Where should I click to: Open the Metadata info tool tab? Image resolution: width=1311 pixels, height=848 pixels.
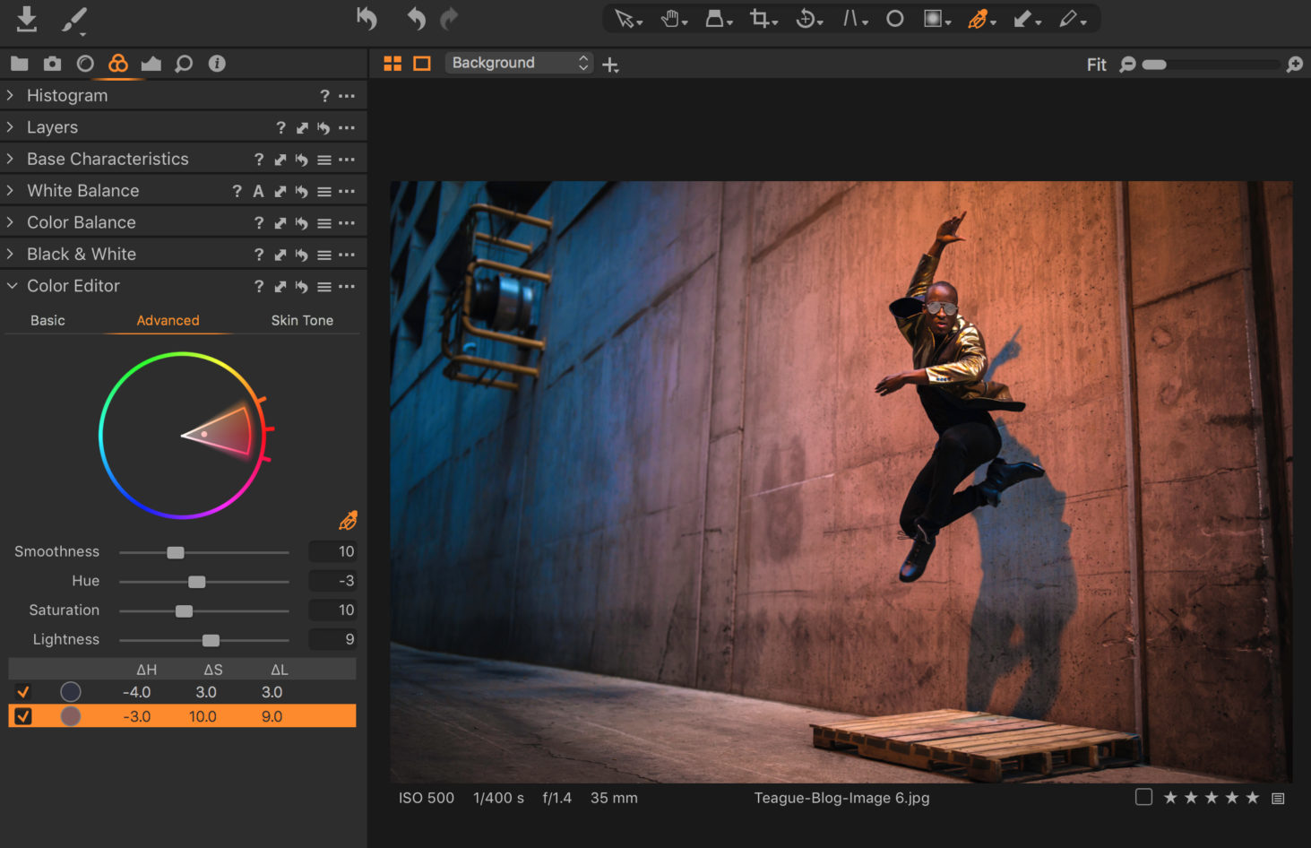click(x=217, y=64)
